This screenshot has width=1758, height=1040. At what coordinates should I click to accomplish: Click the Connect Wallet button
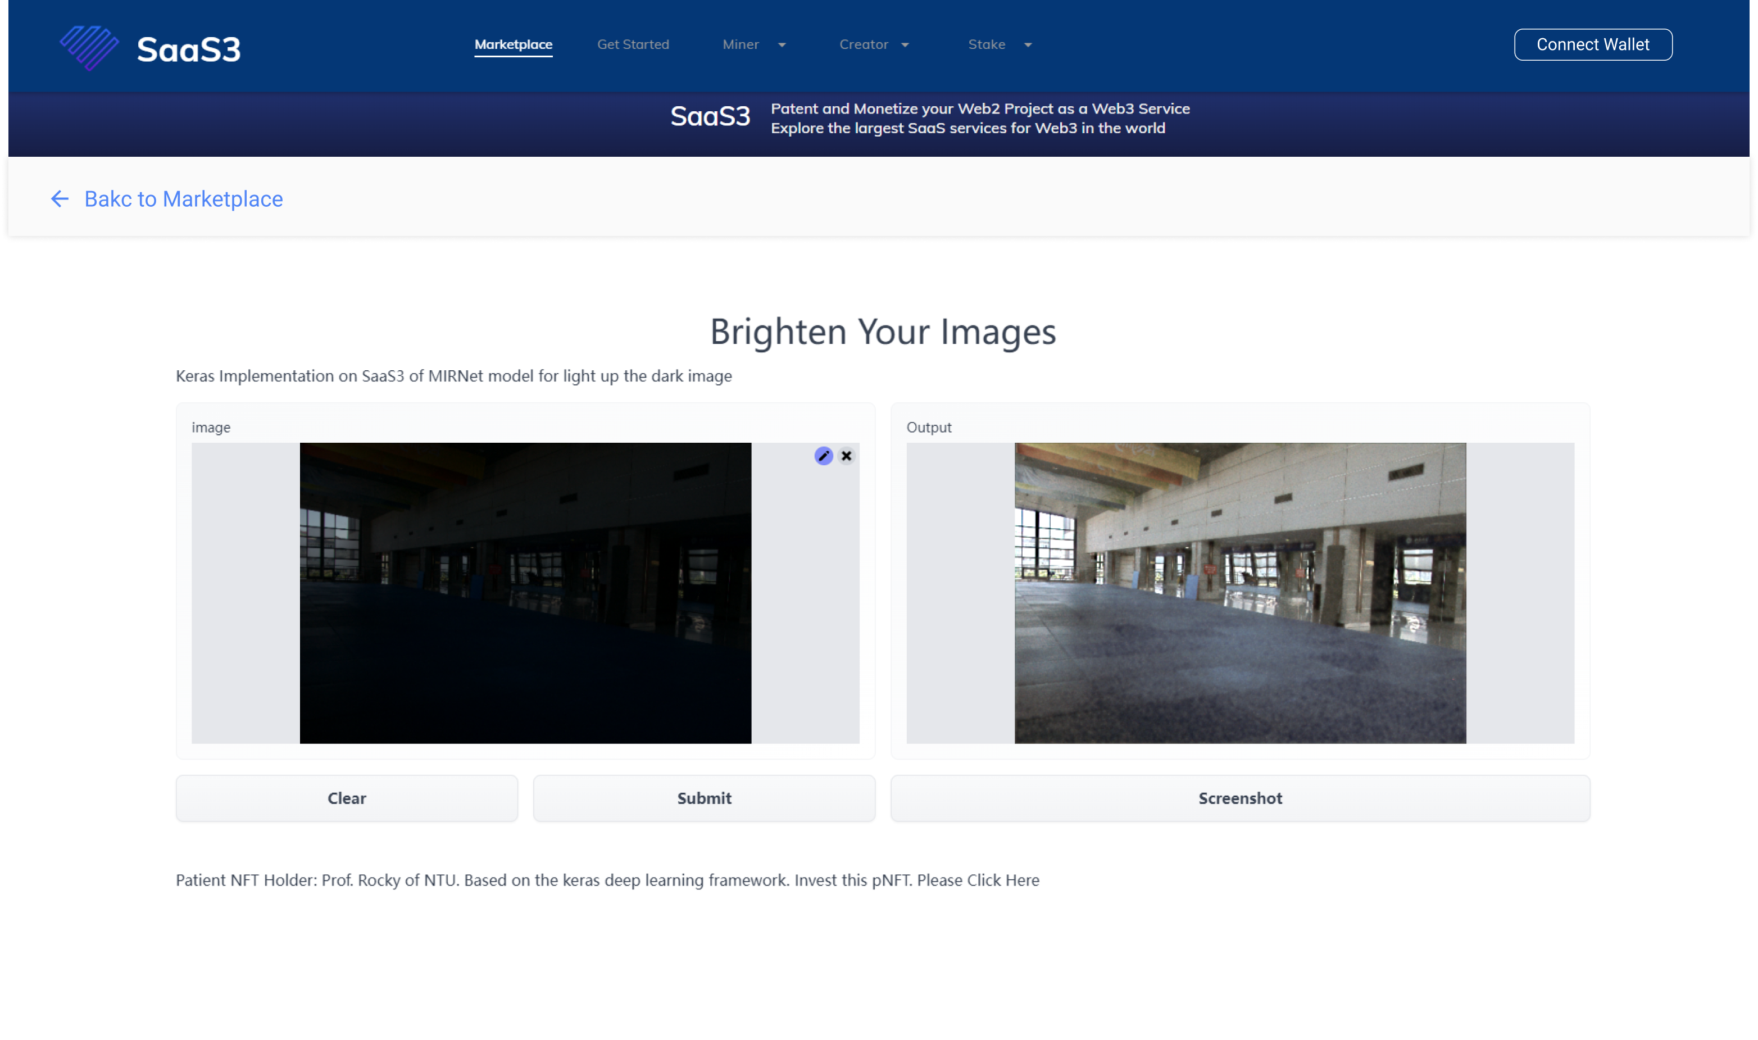click(1593, 44)
